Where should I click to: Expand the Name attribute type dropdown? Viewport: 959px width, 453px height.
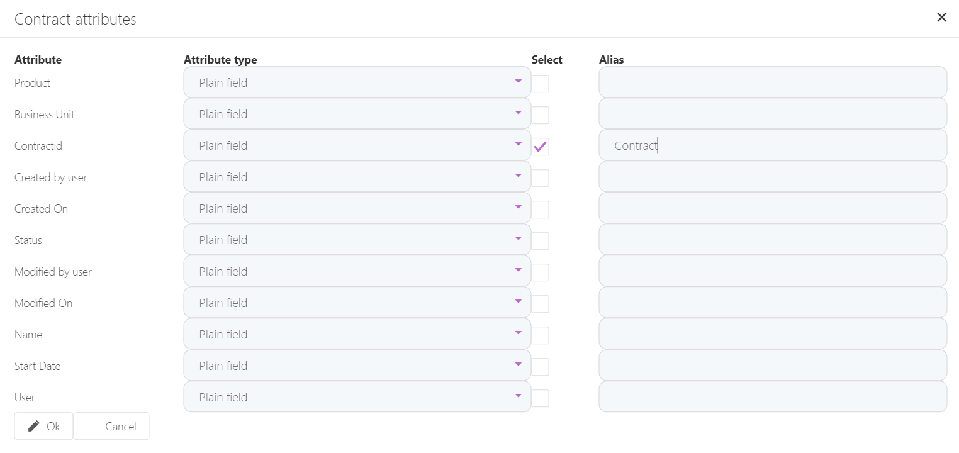(x=519, y=334)
